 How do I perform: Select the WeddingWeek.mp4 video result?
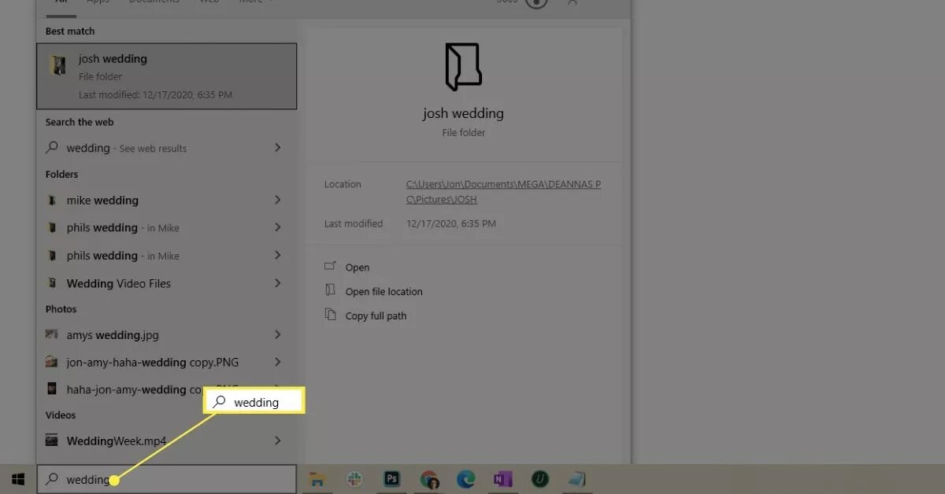coord(166,441)
